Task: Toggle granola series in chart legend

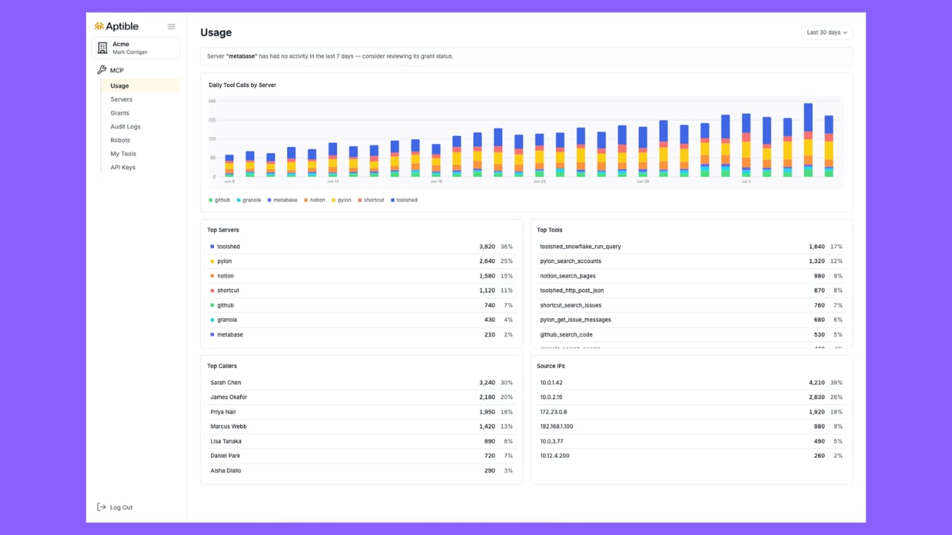Action: click(248, 200)
